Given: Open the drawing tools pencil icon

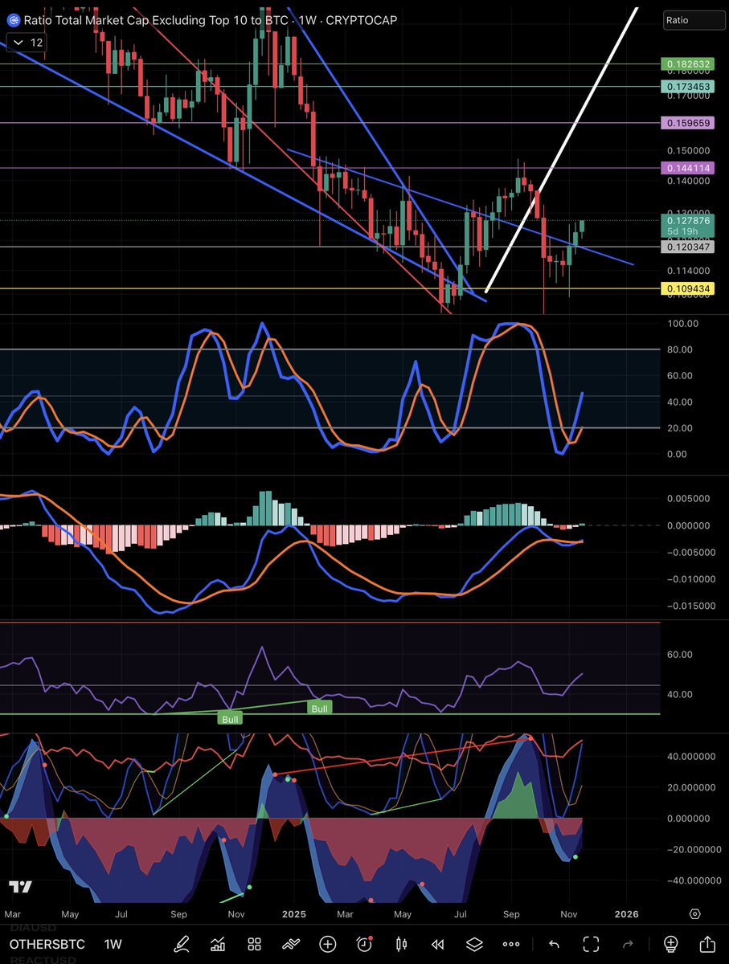Looking at the screenshot, I should pos(182,944).
